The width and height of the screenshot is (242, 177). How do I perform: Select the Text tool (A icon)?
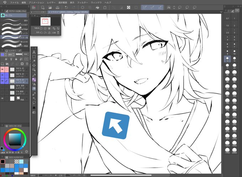[x=34, y=52]
